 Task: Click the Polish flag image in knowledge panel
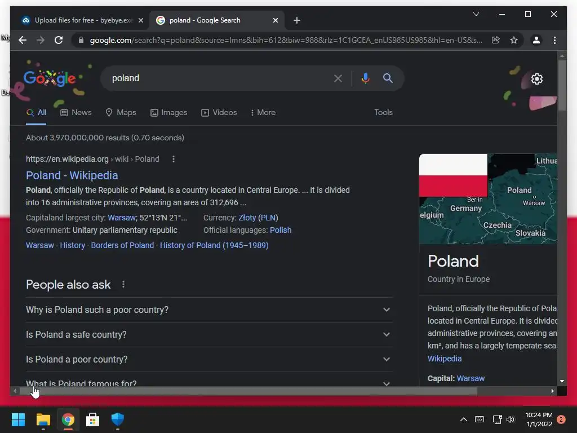[454, 175]
